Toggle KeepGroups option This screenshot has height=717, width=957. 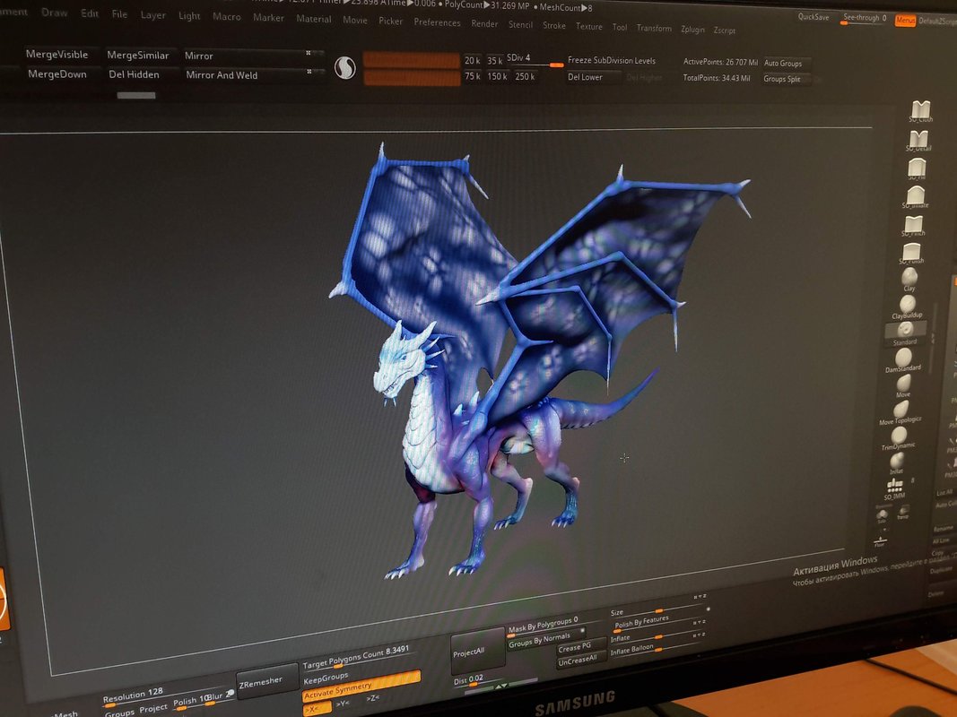(x=326, y=678)
